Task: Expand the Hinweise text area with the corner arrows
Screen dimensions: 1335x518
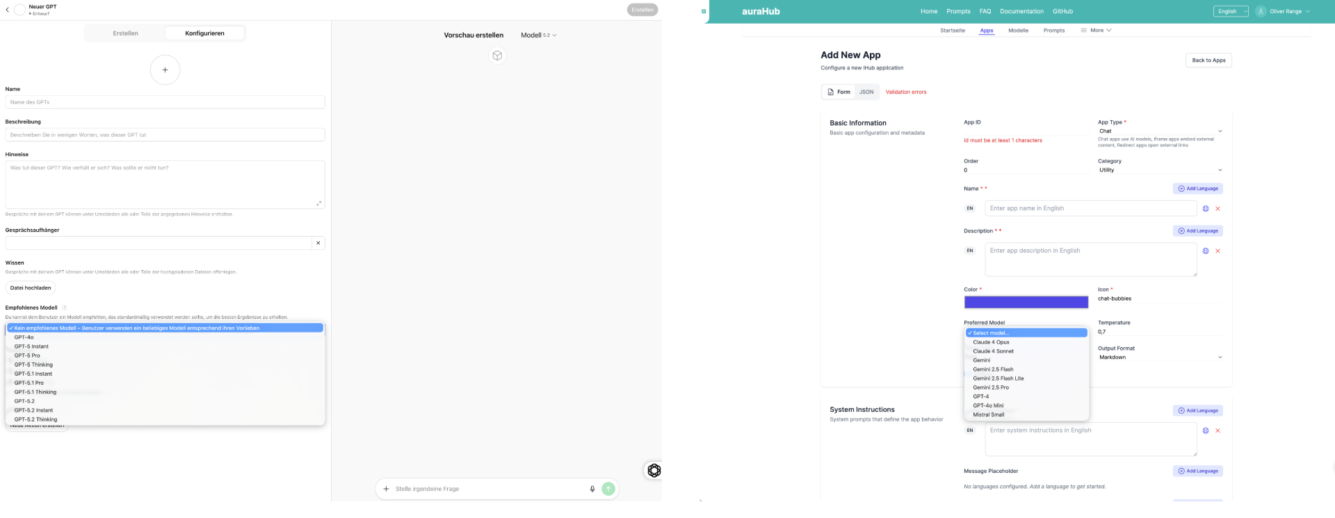Action: pyautogui.click(x=318, y=203)
